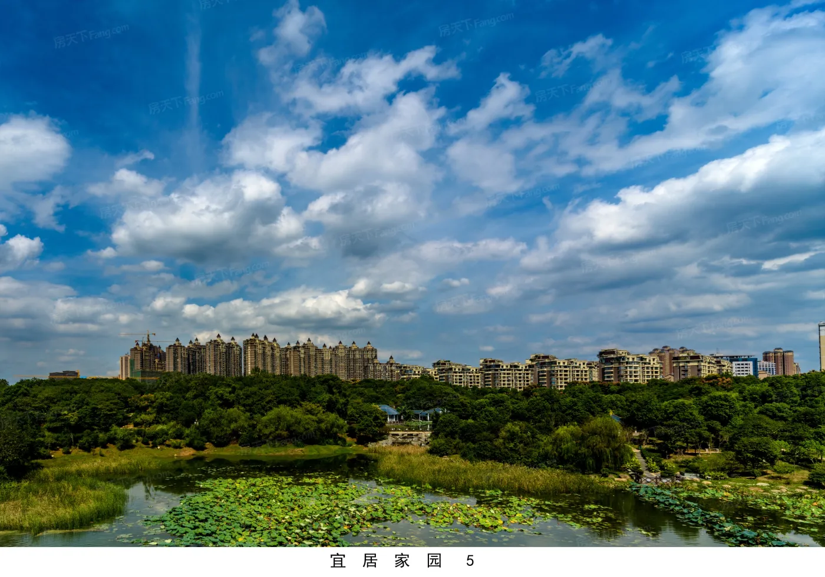This screenshot has width=825, height=577.
Task: Click the reddish-brown twin tower at right
Action: pyautogui.click(x=779, y=361)
